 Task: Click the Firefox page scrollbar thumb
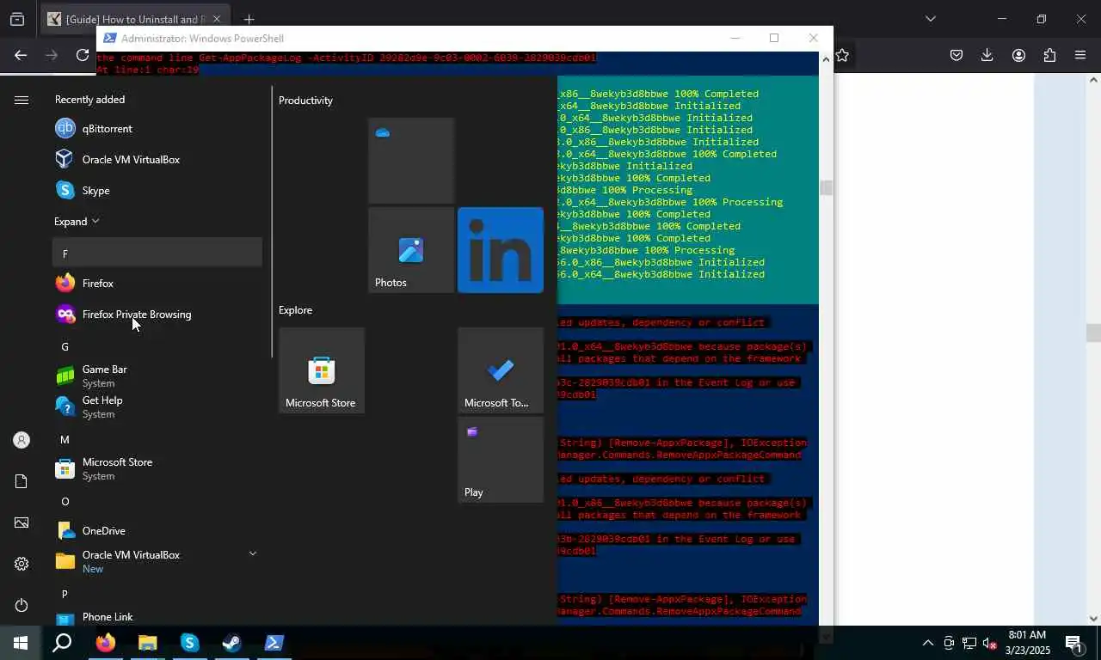pos(1093,333)
